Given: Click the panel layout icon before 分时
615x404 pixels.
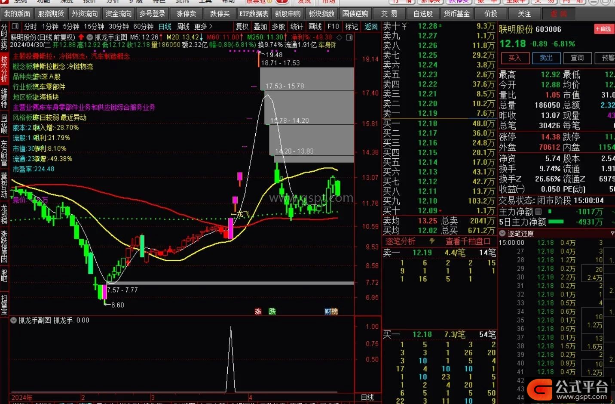Looking at the screenshot, I should pyautogui.click(x=15, y=27).
